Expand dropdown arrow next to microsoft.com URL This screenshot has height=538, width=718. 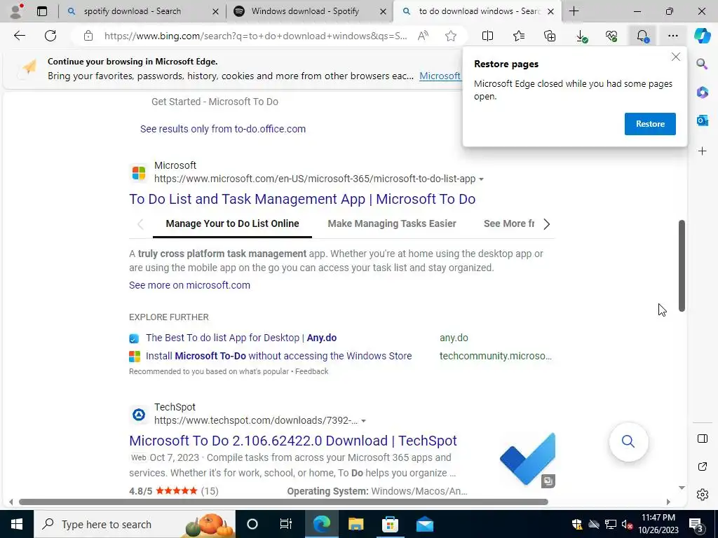click(x=481, y=179)
